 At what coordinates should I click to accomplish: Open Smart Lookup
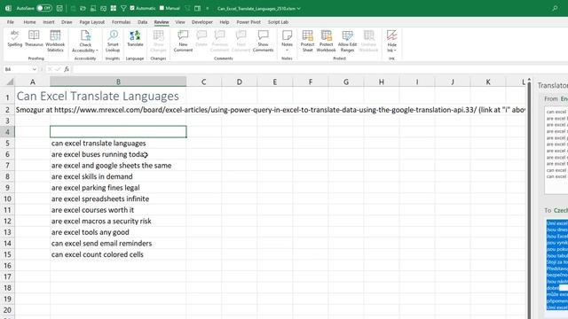(113, 41)
